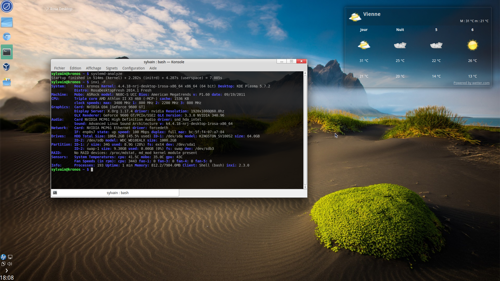Screen dimensions: 500x281
Task: Open the Affichage menu
Action: click(x=93, y=68)
